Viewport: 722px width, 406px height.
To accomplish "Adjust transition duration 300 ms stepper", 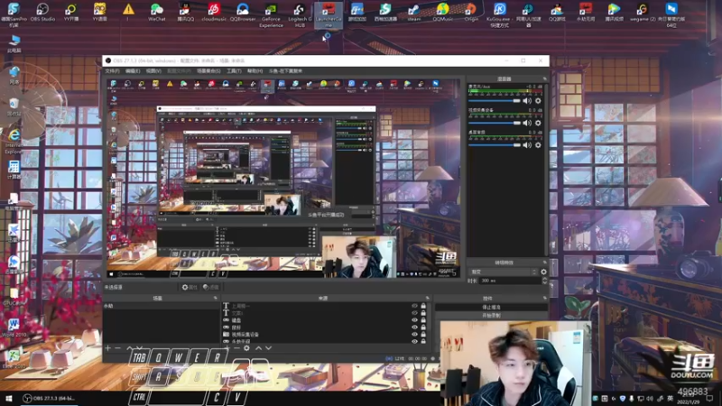I will coord(545,281).
